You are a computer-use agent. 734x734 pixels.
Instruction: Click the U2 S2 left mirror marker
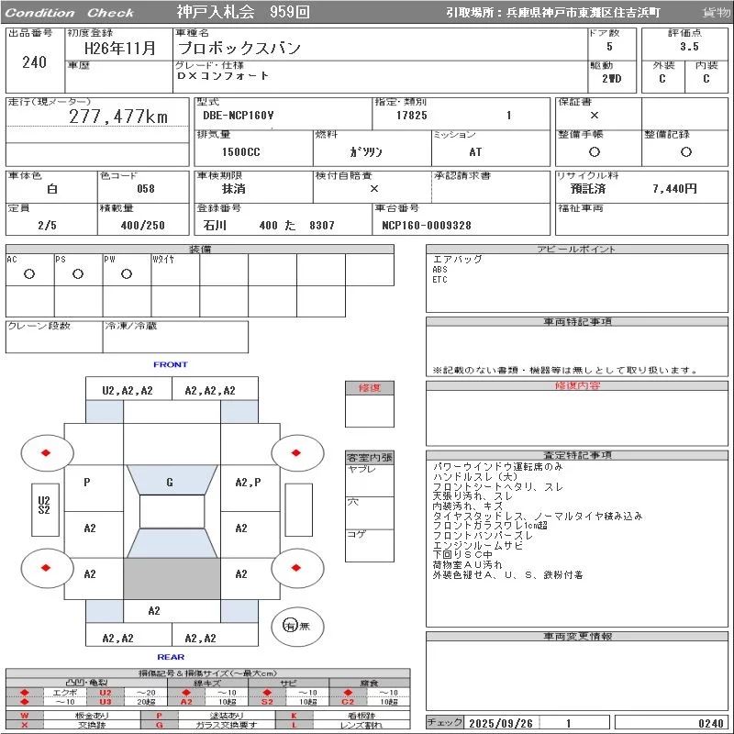tap(43, 505)
